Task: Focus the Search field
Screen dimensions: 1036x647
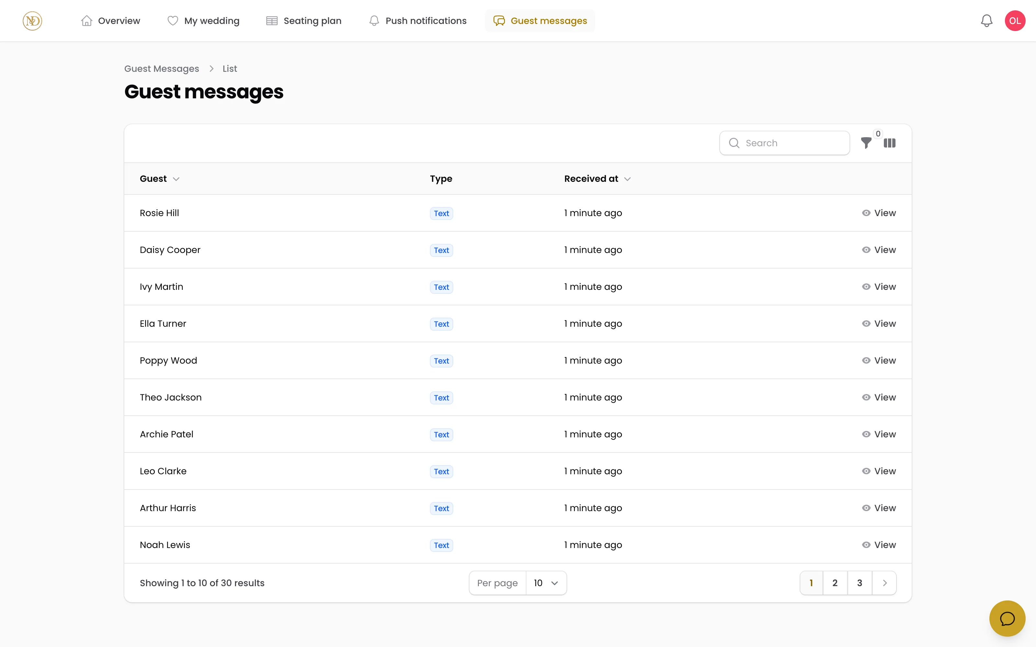Action: pyautogui.click(x=784, y=143)
